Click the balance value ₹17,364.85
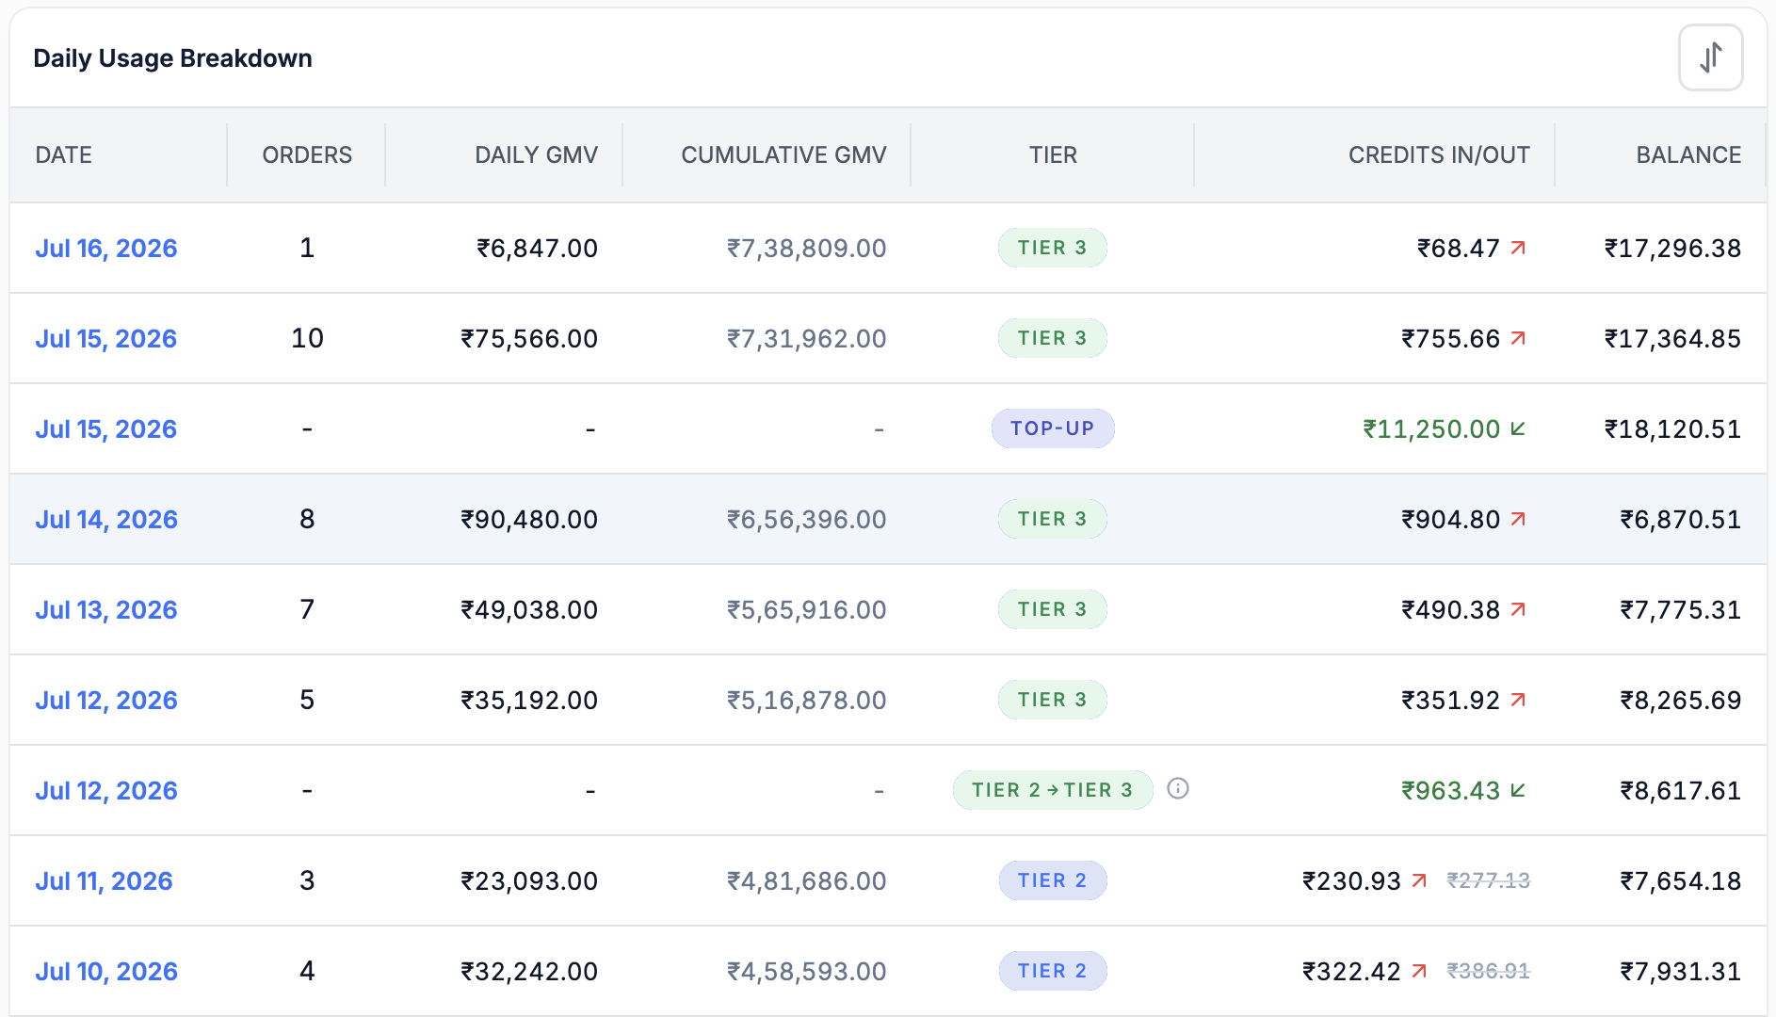Screen dimensions: 1776x1017 pyautogui.click(x=1672, y=339)
